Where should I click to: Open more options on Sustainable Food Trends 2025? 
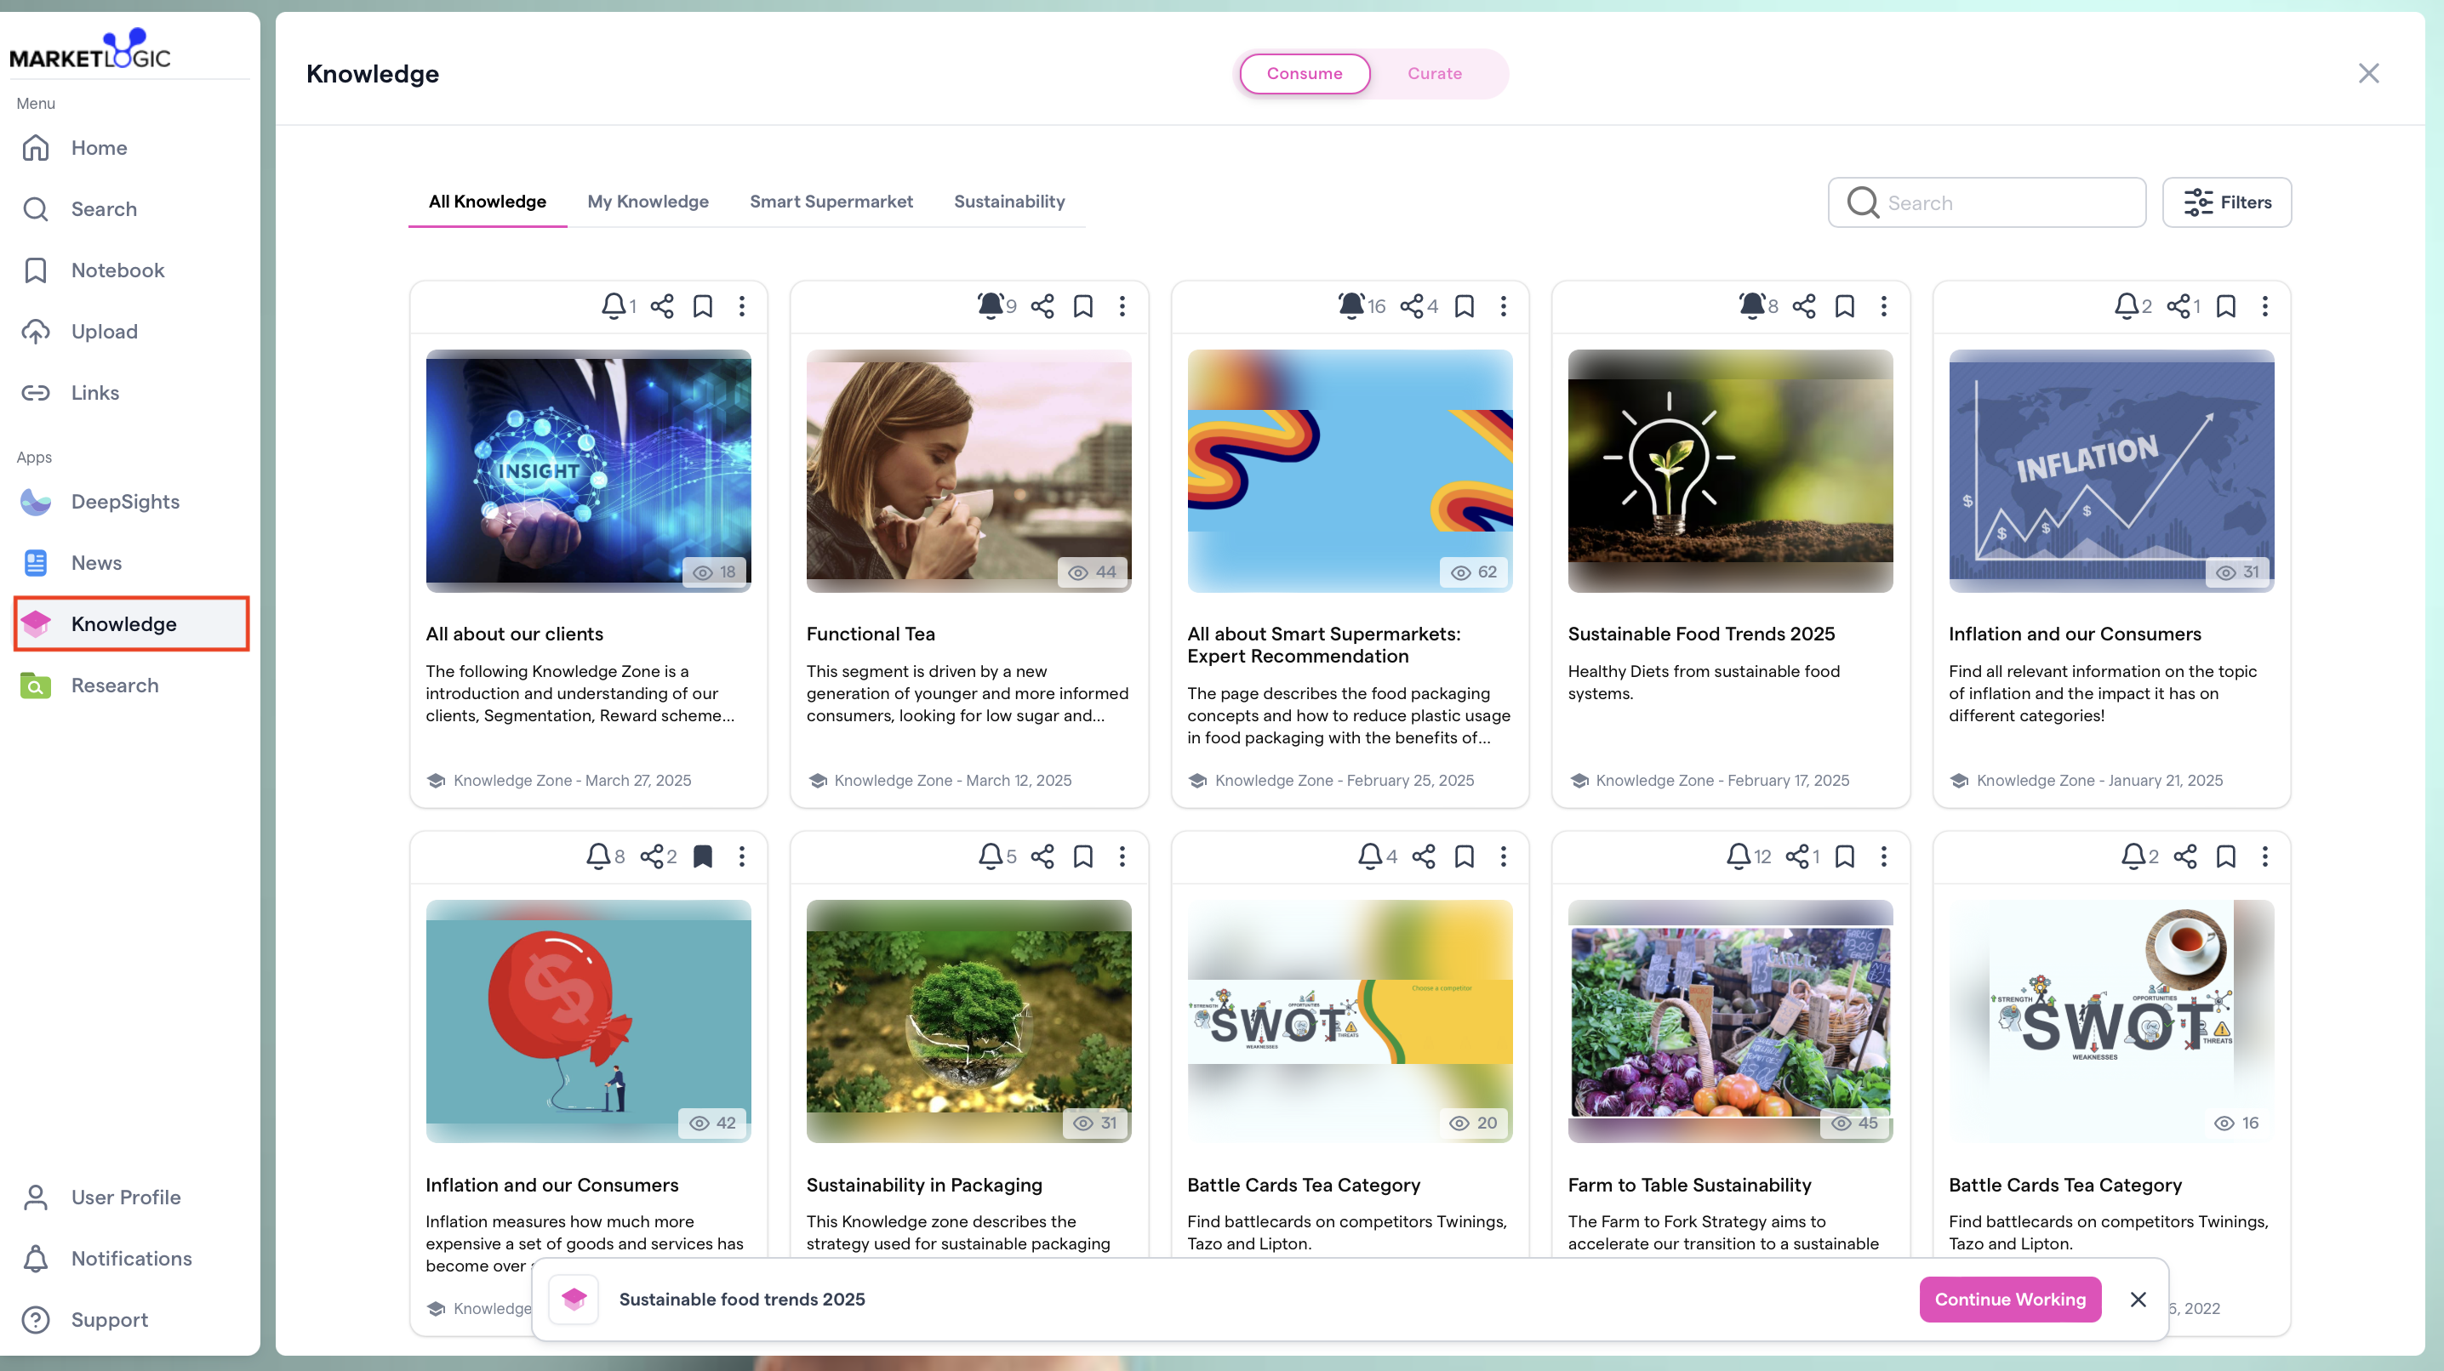[x=1883, y=305]
